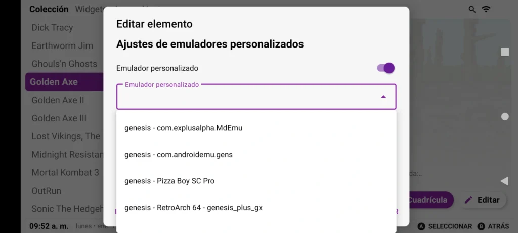Click the pencil icon beside Editar
The height and width of the screenshot is (233, 518).
tap(468, 200)
